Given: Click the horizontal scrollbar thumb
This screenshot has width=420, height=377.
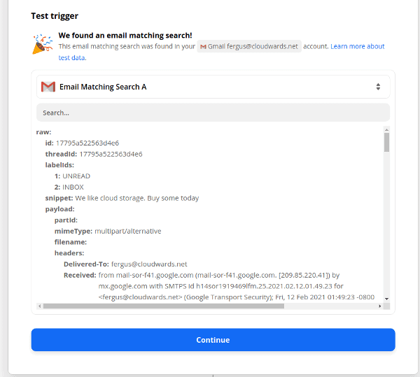Looking at the screenshot, I should (x=164, y=306).
